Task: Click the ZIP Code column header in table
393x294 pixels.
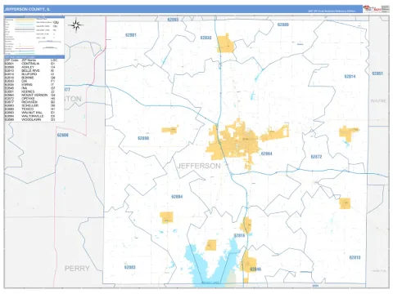Action: [x=11, y=60]
